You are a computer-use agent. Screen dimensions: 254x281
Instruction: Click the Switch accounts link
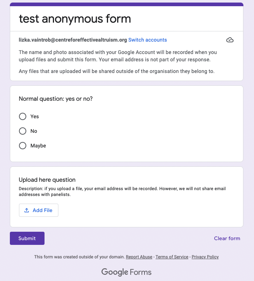point(147,40)
